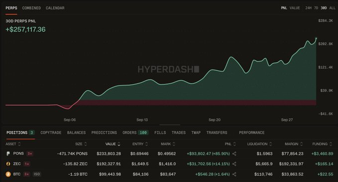Sort positions by Entry column
The width and height of the screenshot is (338, 182).
point(140,144)
